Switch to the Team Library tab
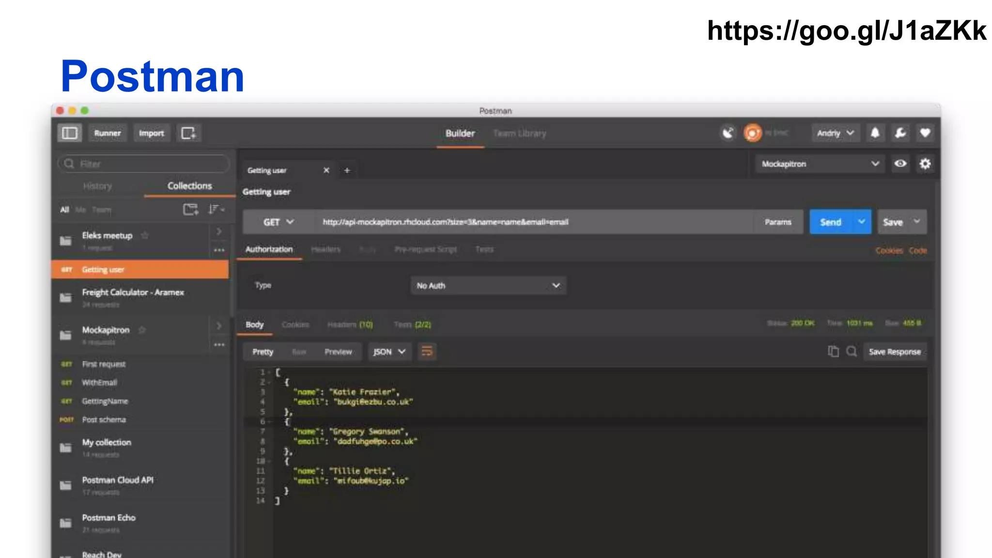Image resolution: width=992 pixels, height=558 pixels. point(519,133)
